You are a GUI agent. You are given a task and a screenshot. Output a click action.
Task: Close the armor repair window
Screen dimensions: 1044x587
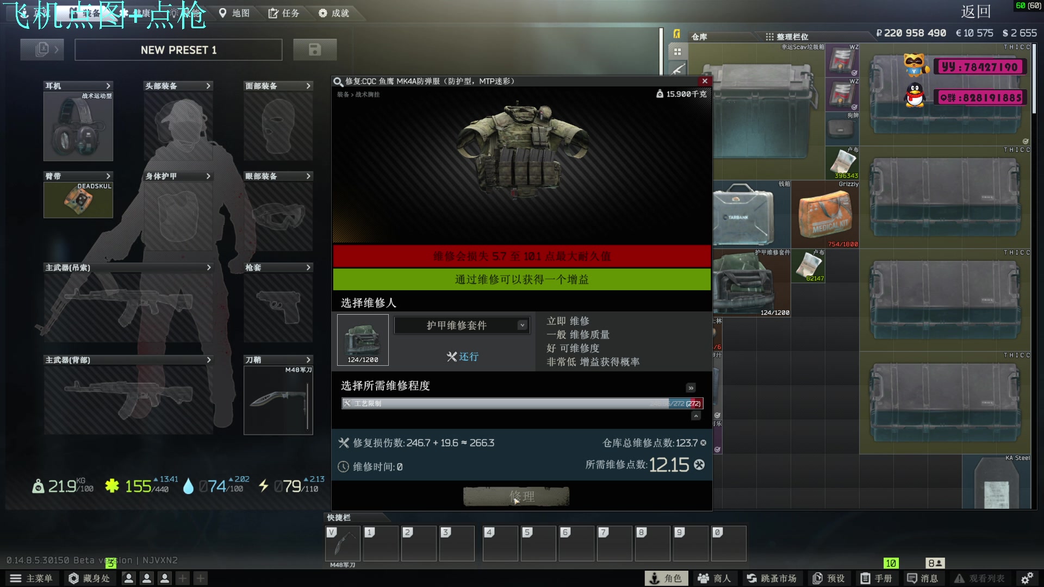point(705,81)
